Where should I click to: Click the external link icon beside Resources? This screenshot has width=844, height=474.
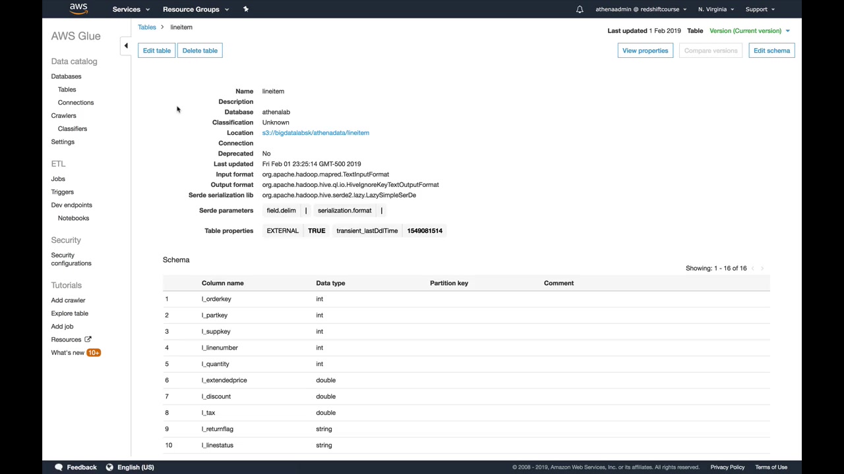(88, 339)
